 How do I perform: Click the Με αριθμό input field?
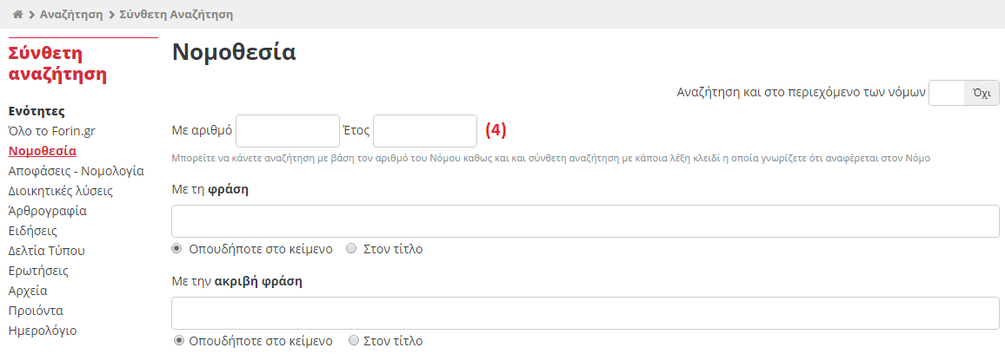click(x=288, y=131)
